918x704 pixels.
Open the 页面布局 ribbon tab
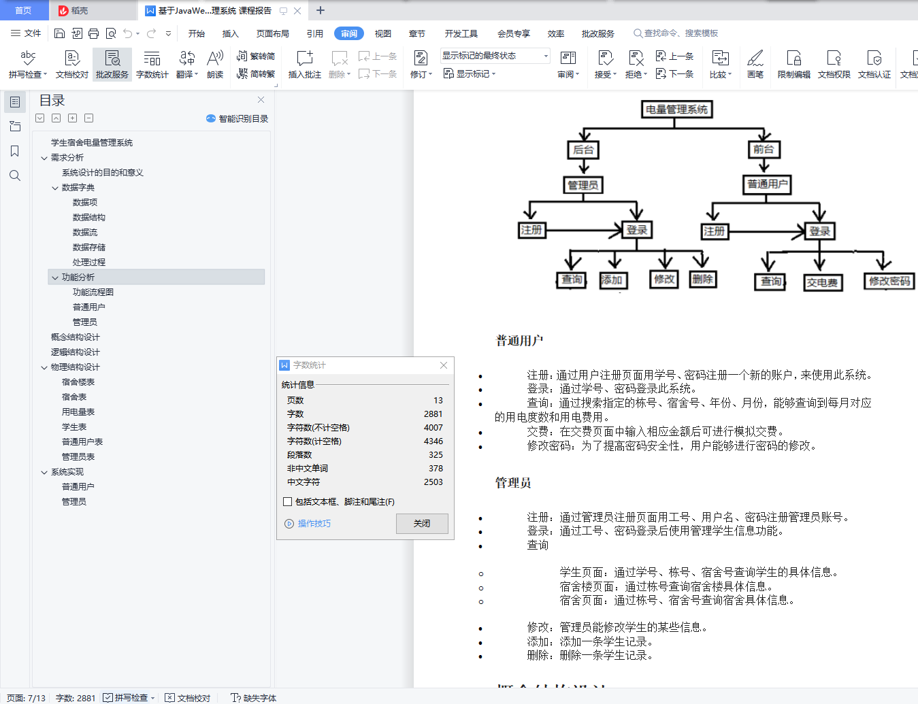[273, 33]
